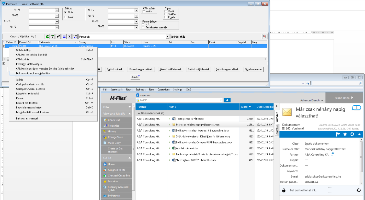Check the Egyéb type checkbox
The width and height of the screenshot is (365, 200).
click(x=166, y=17)
